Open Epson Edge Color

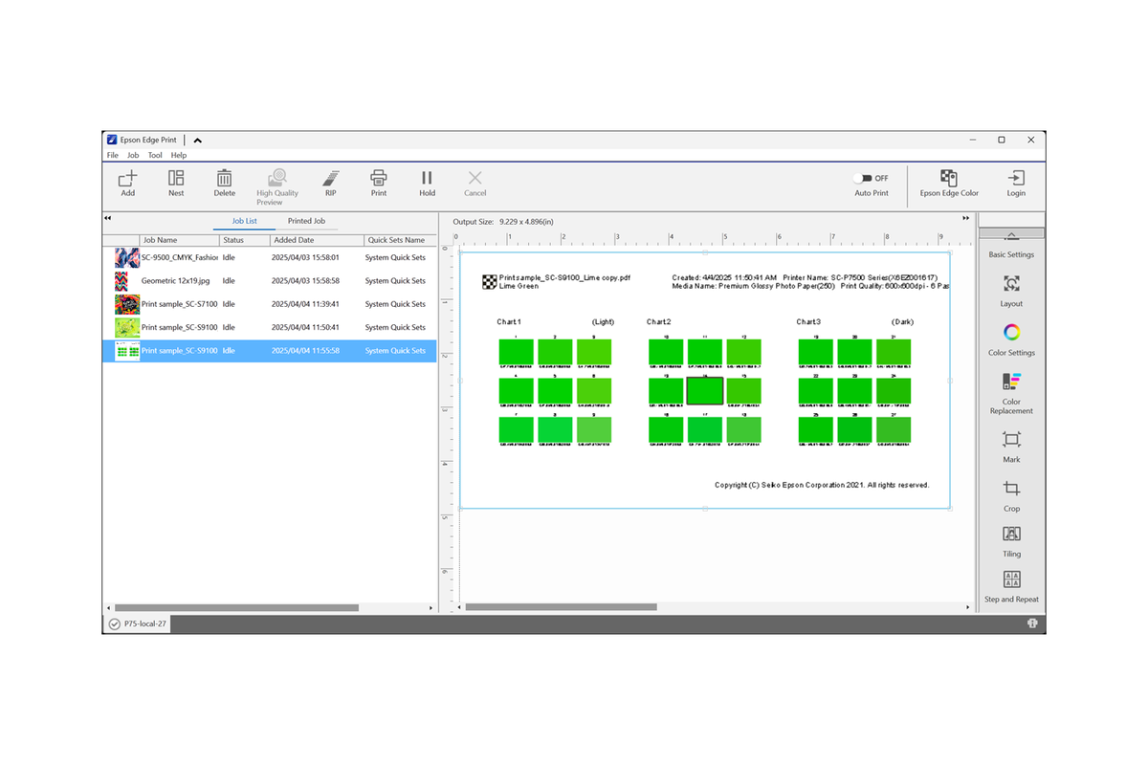[948, 178]
